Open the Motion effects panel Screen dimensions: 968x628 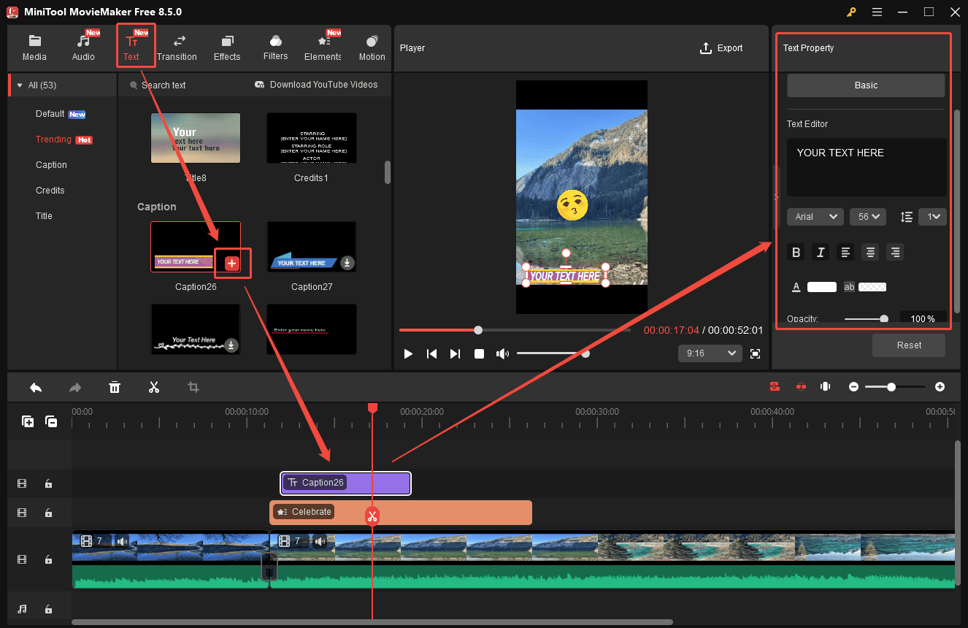coord(372,45)
